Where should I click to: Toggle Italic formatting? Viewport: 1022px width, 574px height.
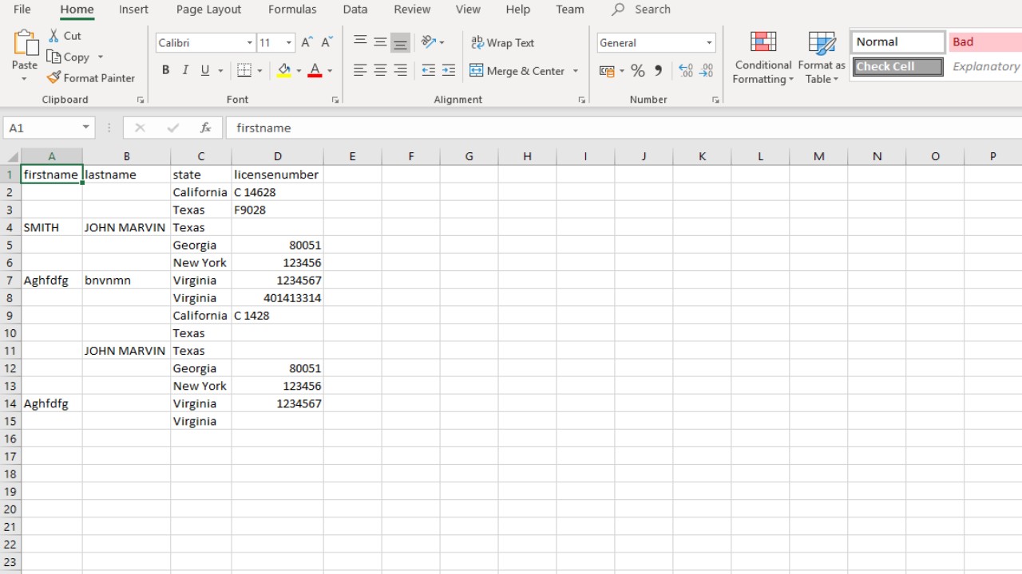(185, 71)
